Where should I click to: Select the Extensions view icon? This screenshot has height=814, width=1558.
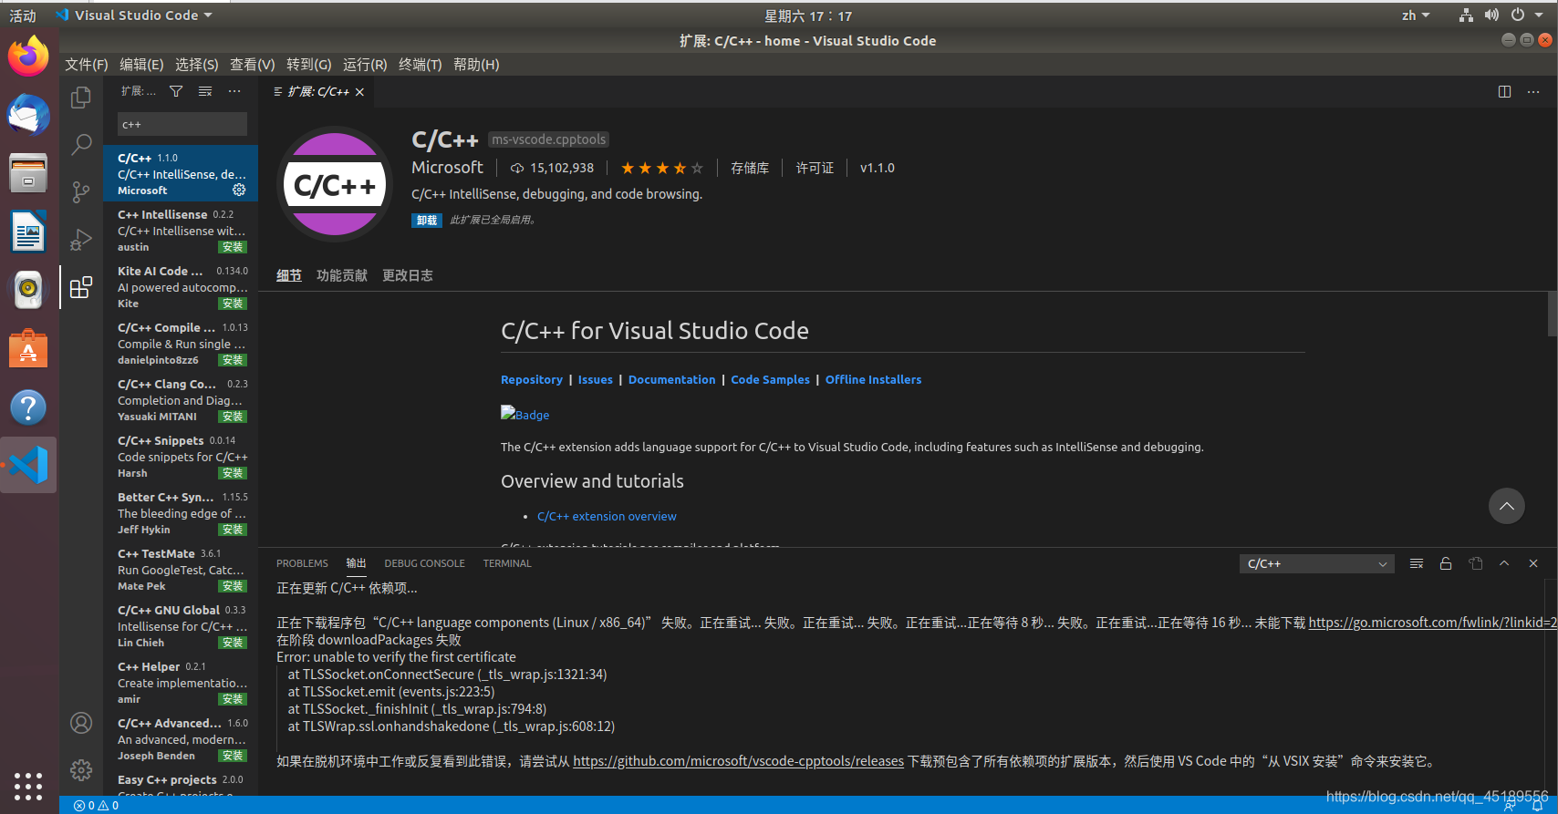[81, 287]
